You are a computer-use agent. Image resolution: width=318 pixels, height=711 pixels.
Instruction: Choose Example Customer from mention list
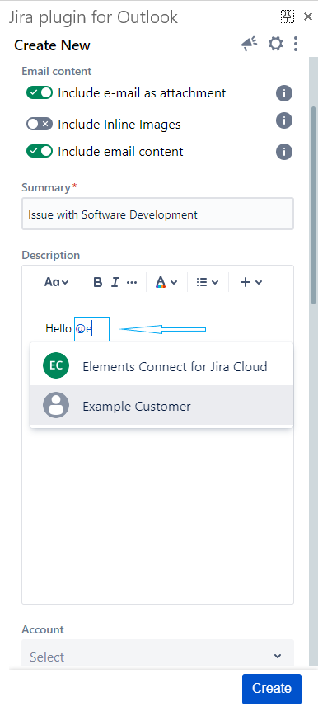[161, 405]
